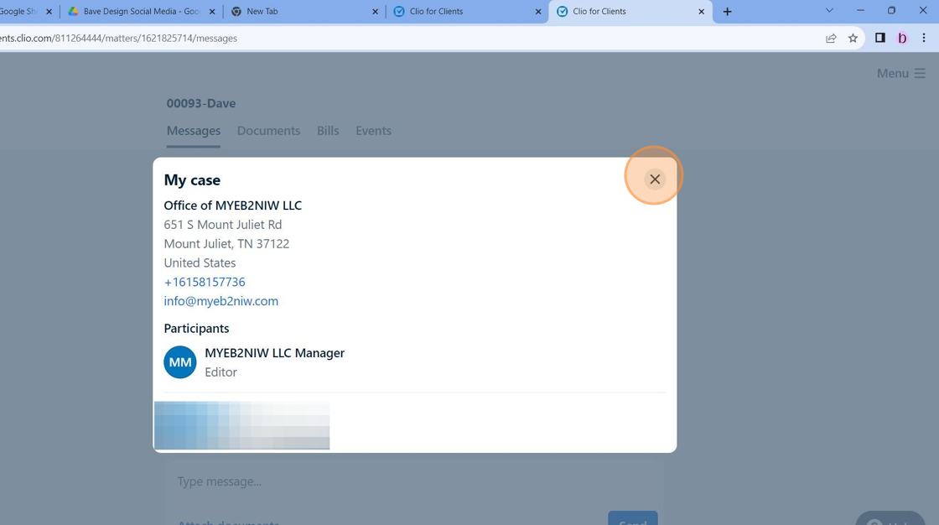The width and height of the screenshot is (939, 525).
Task: Toggle the browser side panel icon
Action: click(879, 38)
